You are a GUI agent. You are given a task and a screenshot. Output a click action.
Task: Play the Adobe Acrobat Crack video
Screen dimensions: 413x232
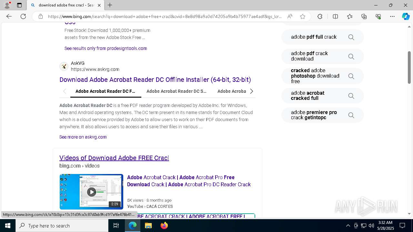(91, 192)
